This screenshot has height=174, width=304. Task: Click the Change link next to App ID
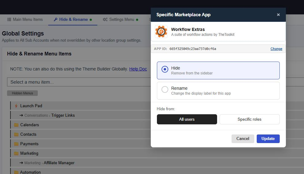tap(276, 49)
